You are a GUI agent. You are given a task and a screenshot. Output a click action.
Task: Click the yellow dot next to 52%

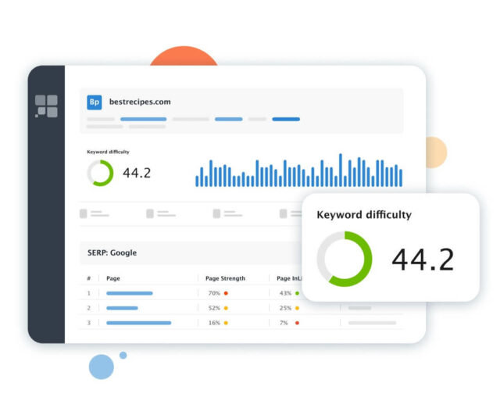226,308
